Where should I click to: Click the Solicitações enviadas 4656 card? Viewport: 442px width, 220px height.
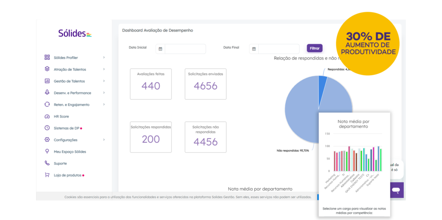click(x=205, y=84)
